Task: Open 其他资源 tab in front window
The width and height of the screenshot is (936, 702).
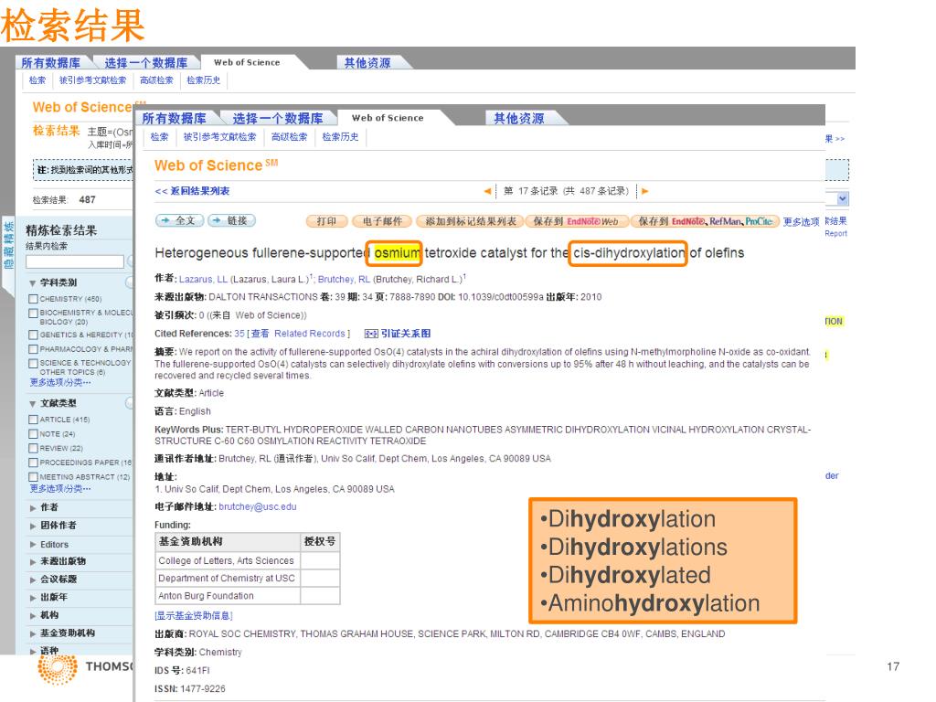Action: [x=519, y=118]
